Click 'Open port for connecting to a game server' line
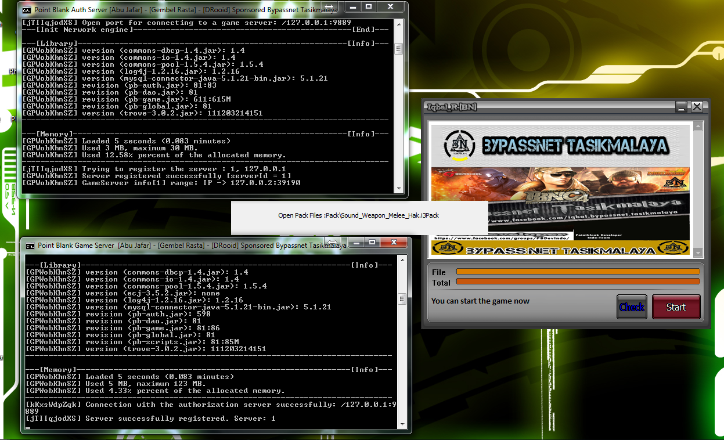This screenshot has height=440, width=724. (186, 23)
